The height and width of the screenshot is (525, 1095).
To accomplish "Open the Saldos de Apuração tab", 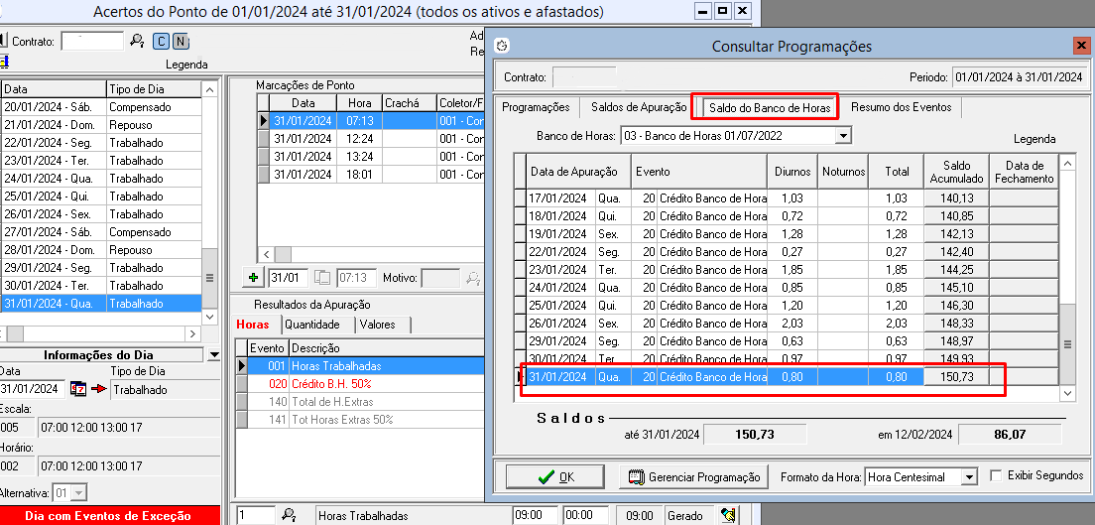I will [638, 107].
